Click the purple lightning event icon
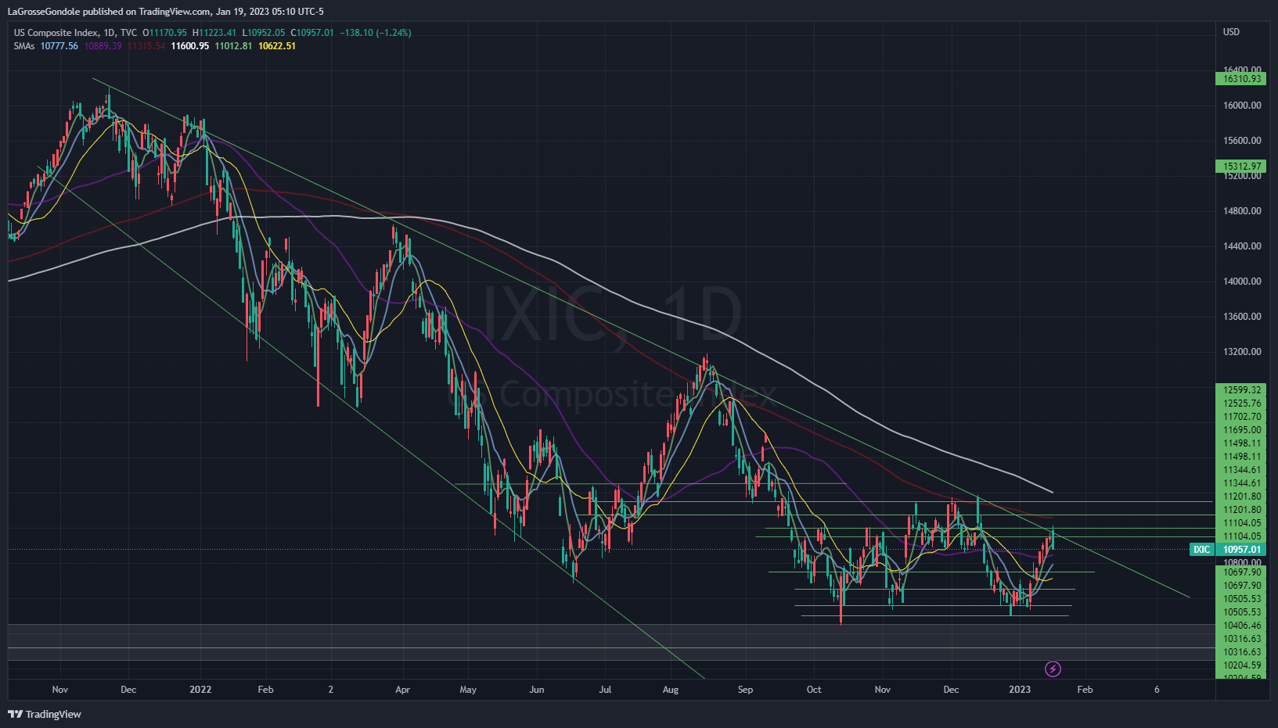 coord(1053,669)
